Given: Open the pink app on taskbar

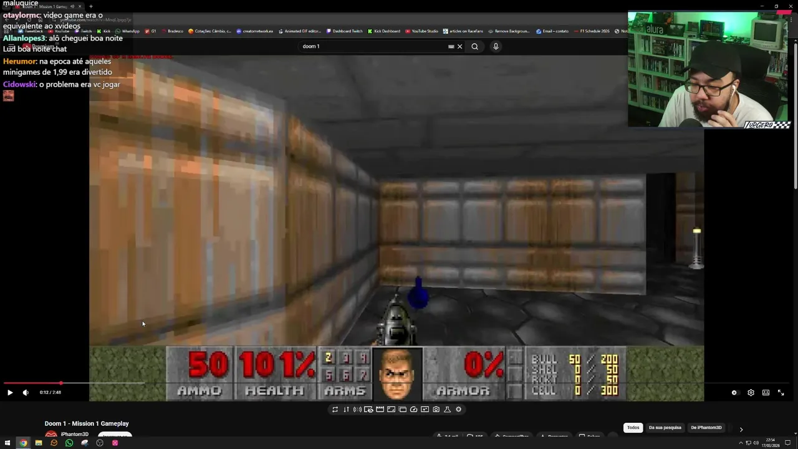Looking at the screenshot, I should [115, 443].
